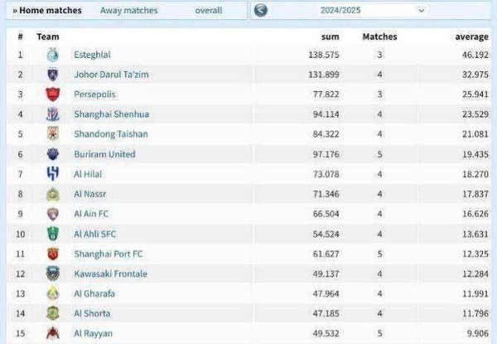
Task: Select the Home matches tab
Action: pos(47,11)
